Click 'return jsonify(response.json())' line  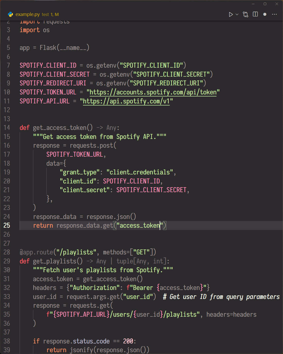click(98, 350)
